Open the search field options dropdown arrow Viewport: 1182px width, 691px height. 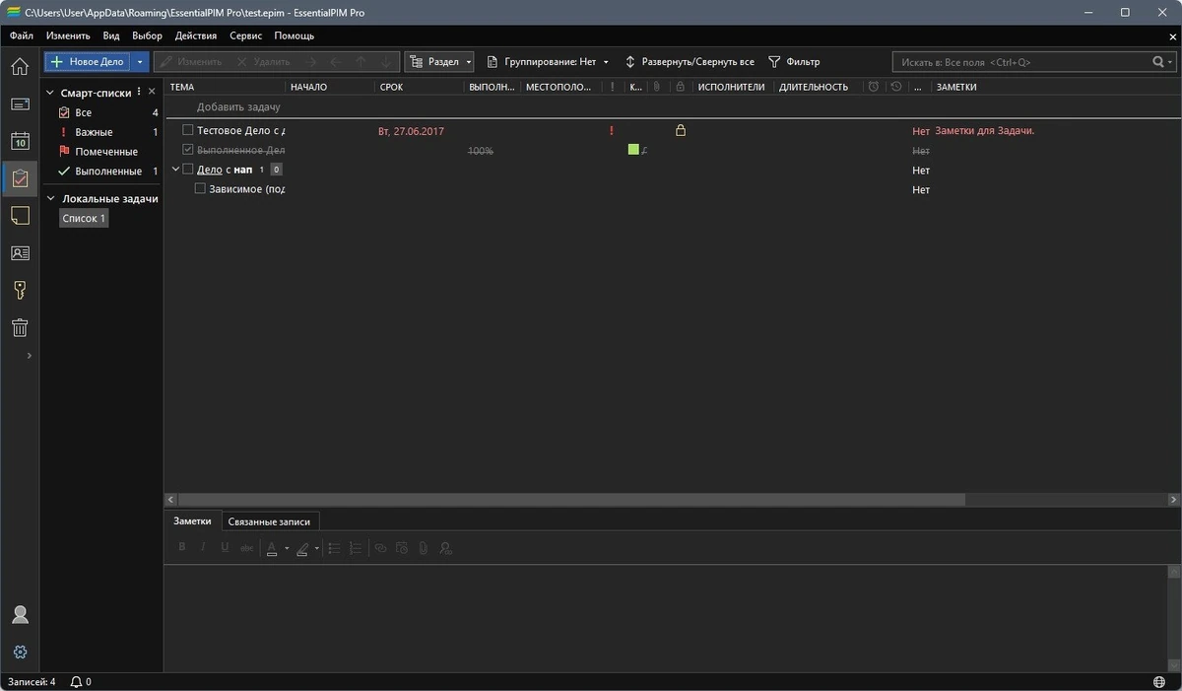pos(1169,62)
